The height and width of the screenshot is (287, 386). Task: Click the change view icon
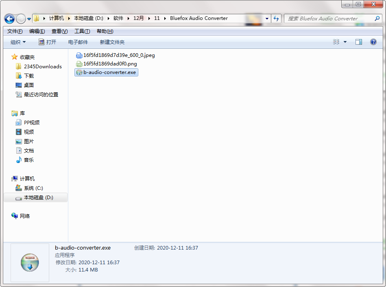(x=336, y=42)
